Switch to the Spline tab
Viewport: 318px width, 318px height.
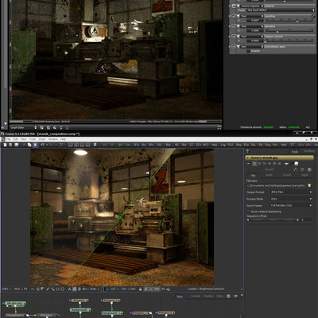coord(220,297)
